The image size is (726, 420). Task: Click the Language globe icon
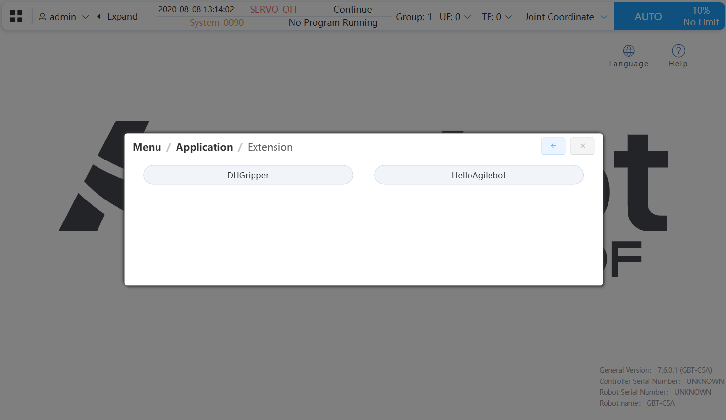(628, 51)
